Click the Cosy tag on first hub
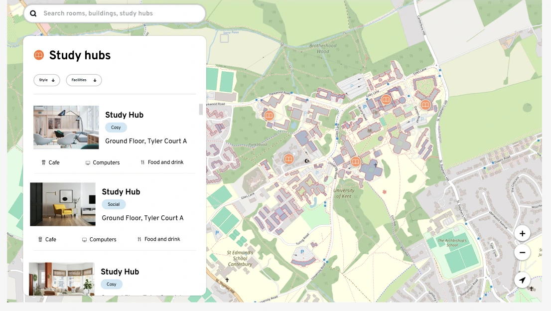 (x=116, y=128)
